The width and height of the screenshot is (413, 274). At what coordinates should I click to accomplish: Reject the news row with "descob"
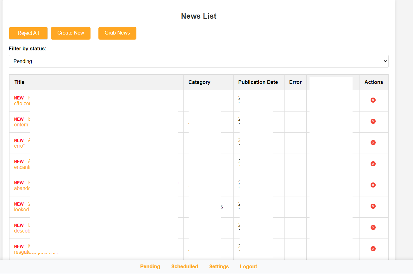coord(373,227)
